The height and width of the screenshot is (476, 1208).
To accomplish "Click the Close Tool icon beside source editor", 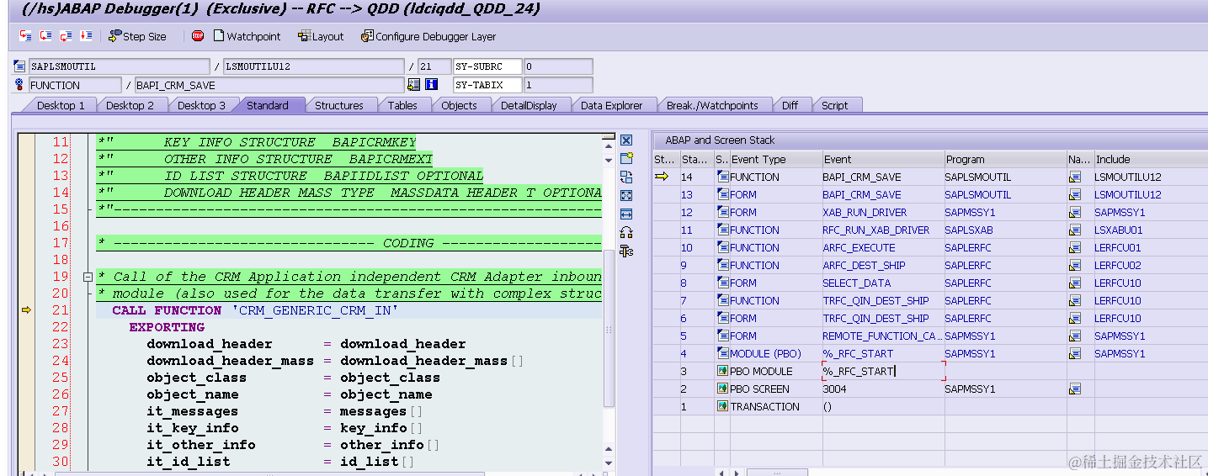I will (625, 140).
